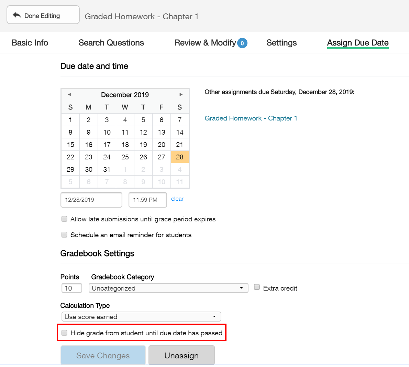The height and width of the screenshot is (367, 409).
Task: Expand Uncategorized category selector
Action: pyautogui.click(x=168, y=288)
